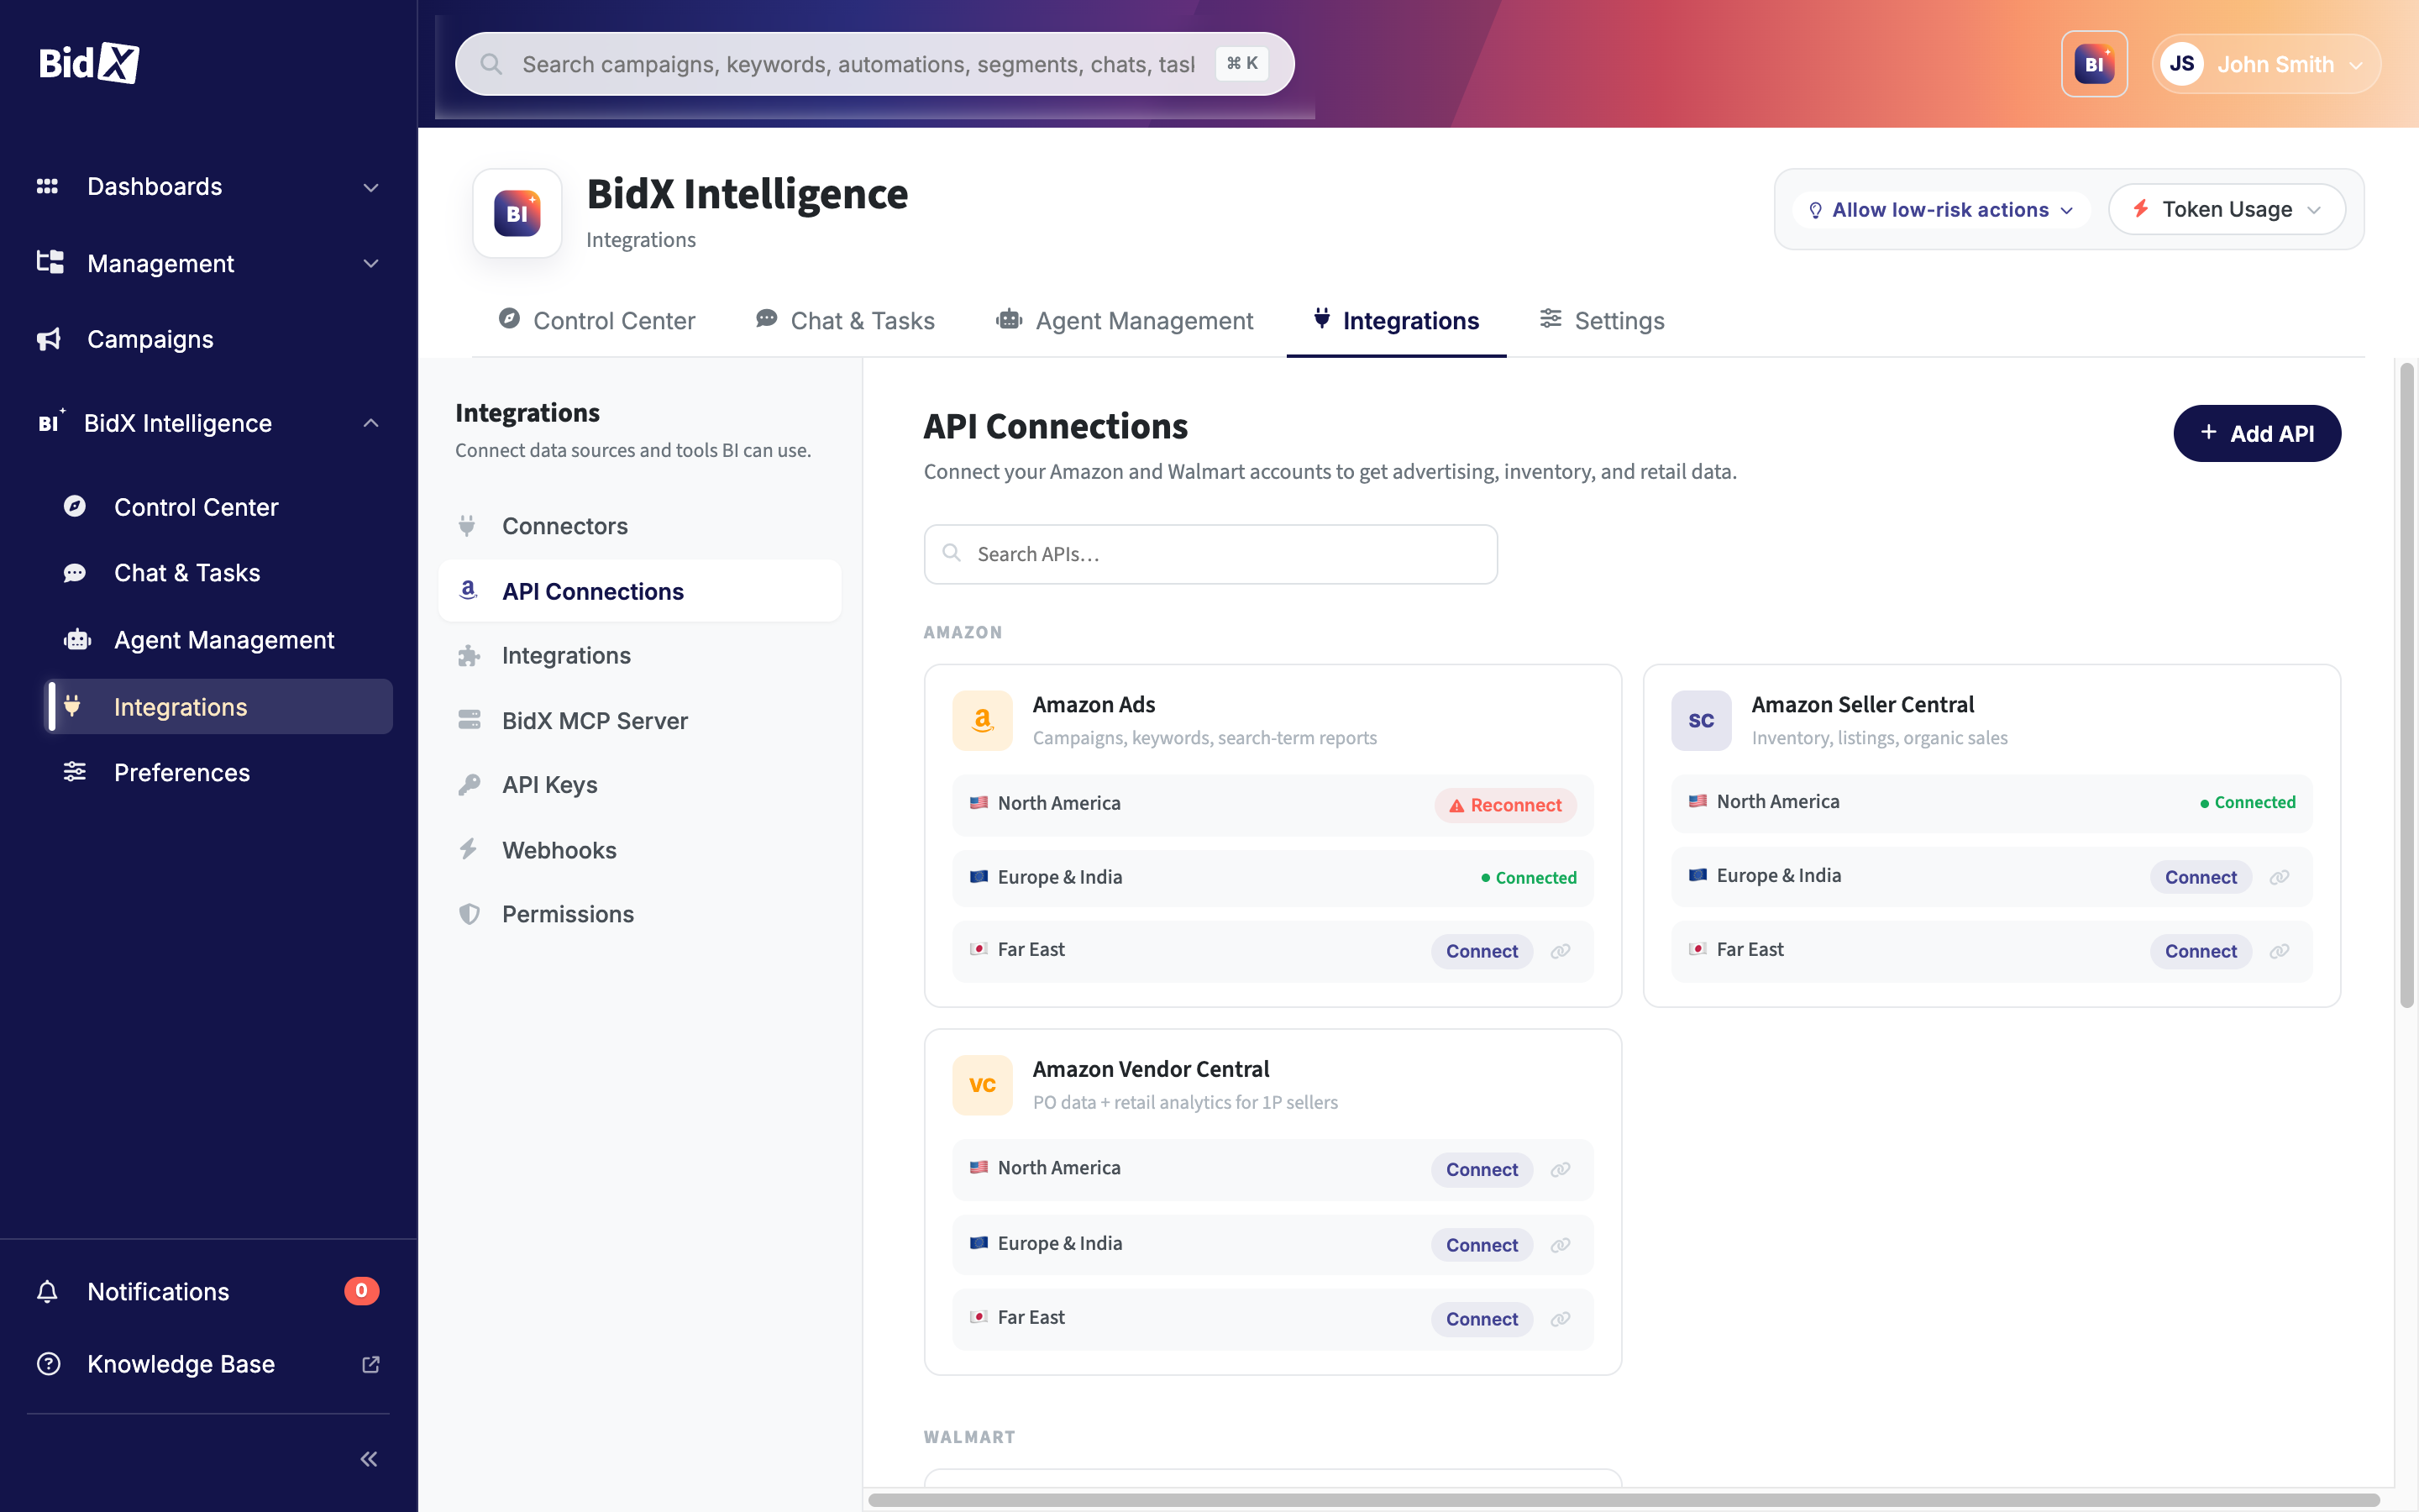Click the VC Vendor Central icon
The image size is (2419, 1512).
coord(982,1085)
